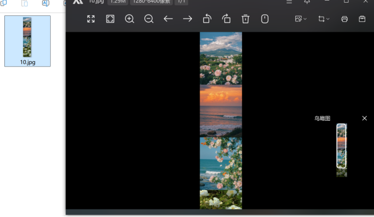Open the toolbox icon
Viewport: 374px width, 217px height.
point(362,19)
